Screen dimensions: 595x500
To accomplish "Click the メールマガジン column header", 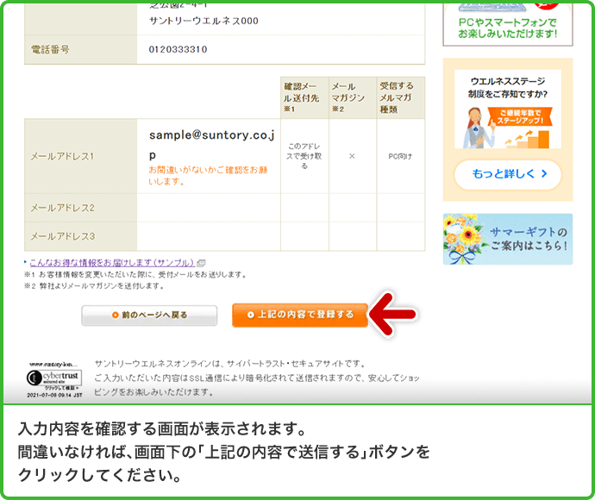I will click(x=353, y=98).
